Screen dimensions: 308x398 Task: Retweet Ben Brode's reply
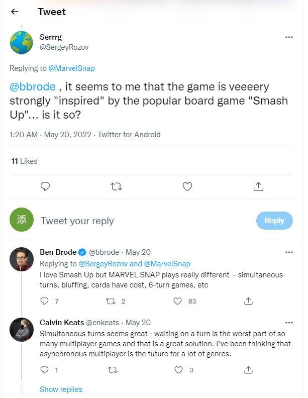point(113,301)
